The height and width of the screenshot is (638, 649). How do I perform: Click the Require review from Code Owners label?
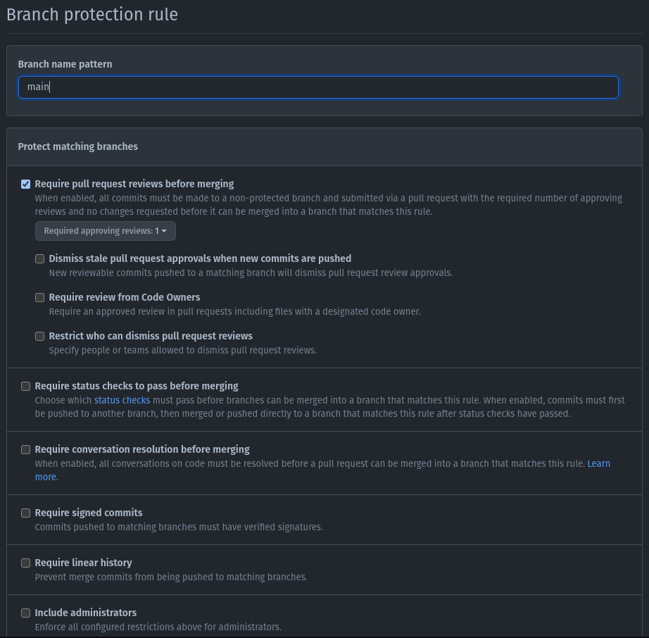[124, 297]
